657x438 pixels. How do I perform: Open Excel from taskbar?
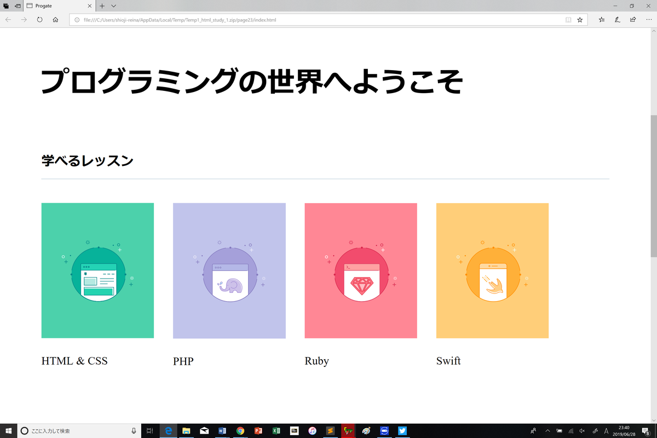276,431
